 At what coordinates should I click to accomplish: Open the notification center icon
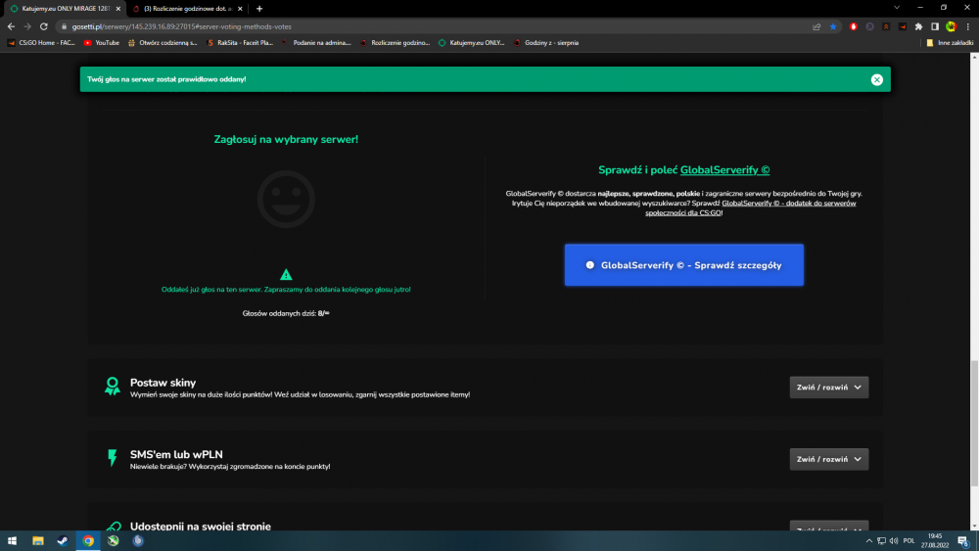click(963, 540)
